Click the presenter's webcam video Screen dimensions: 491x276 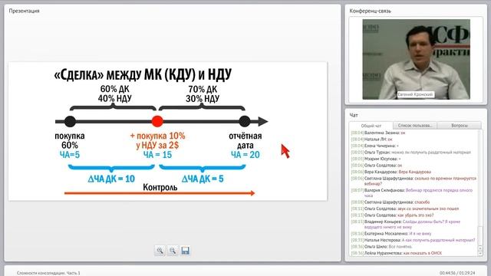pyautogui.click(x=416, y=60)
